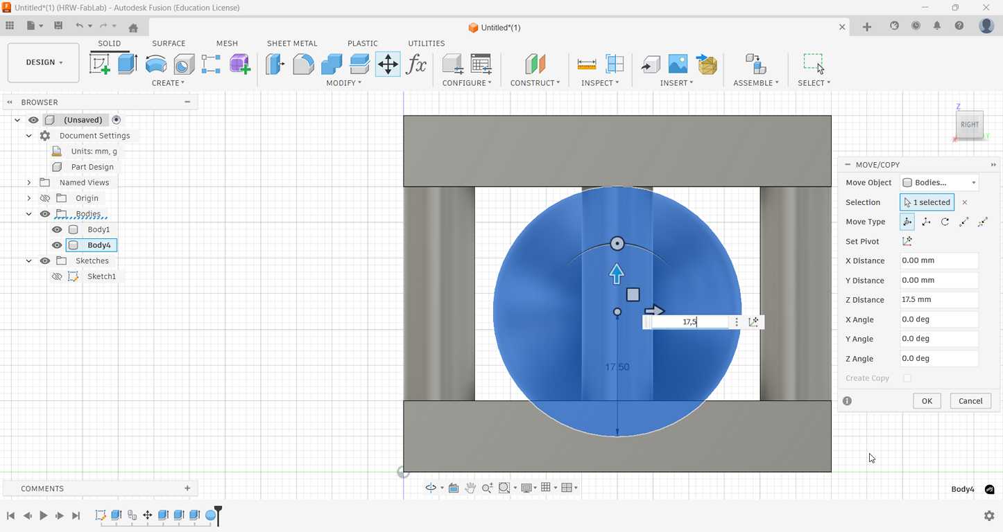This screenshot has height=532, width=1003.
Task: Activate the Extrude tool
Action: click(x=127, y=64)
